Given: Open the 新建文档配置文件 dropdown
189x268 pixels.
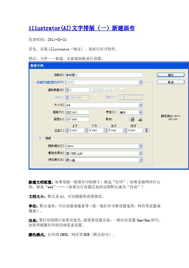Looking at the screenshot, I should (x=104, y=82).
